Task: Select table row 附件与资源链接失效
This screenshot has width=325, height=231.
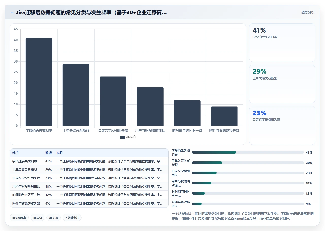Action: click(89, 203)
